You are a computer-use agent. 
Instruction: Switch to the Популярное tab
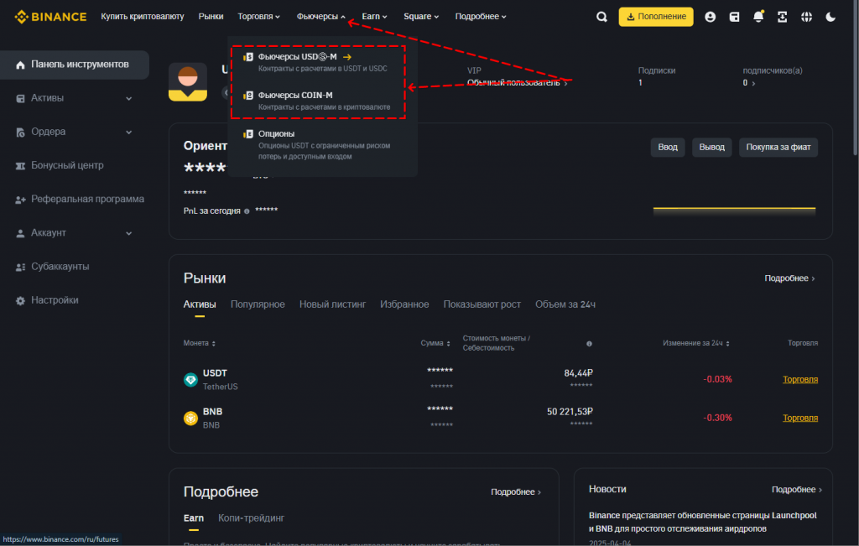[258, 304]
